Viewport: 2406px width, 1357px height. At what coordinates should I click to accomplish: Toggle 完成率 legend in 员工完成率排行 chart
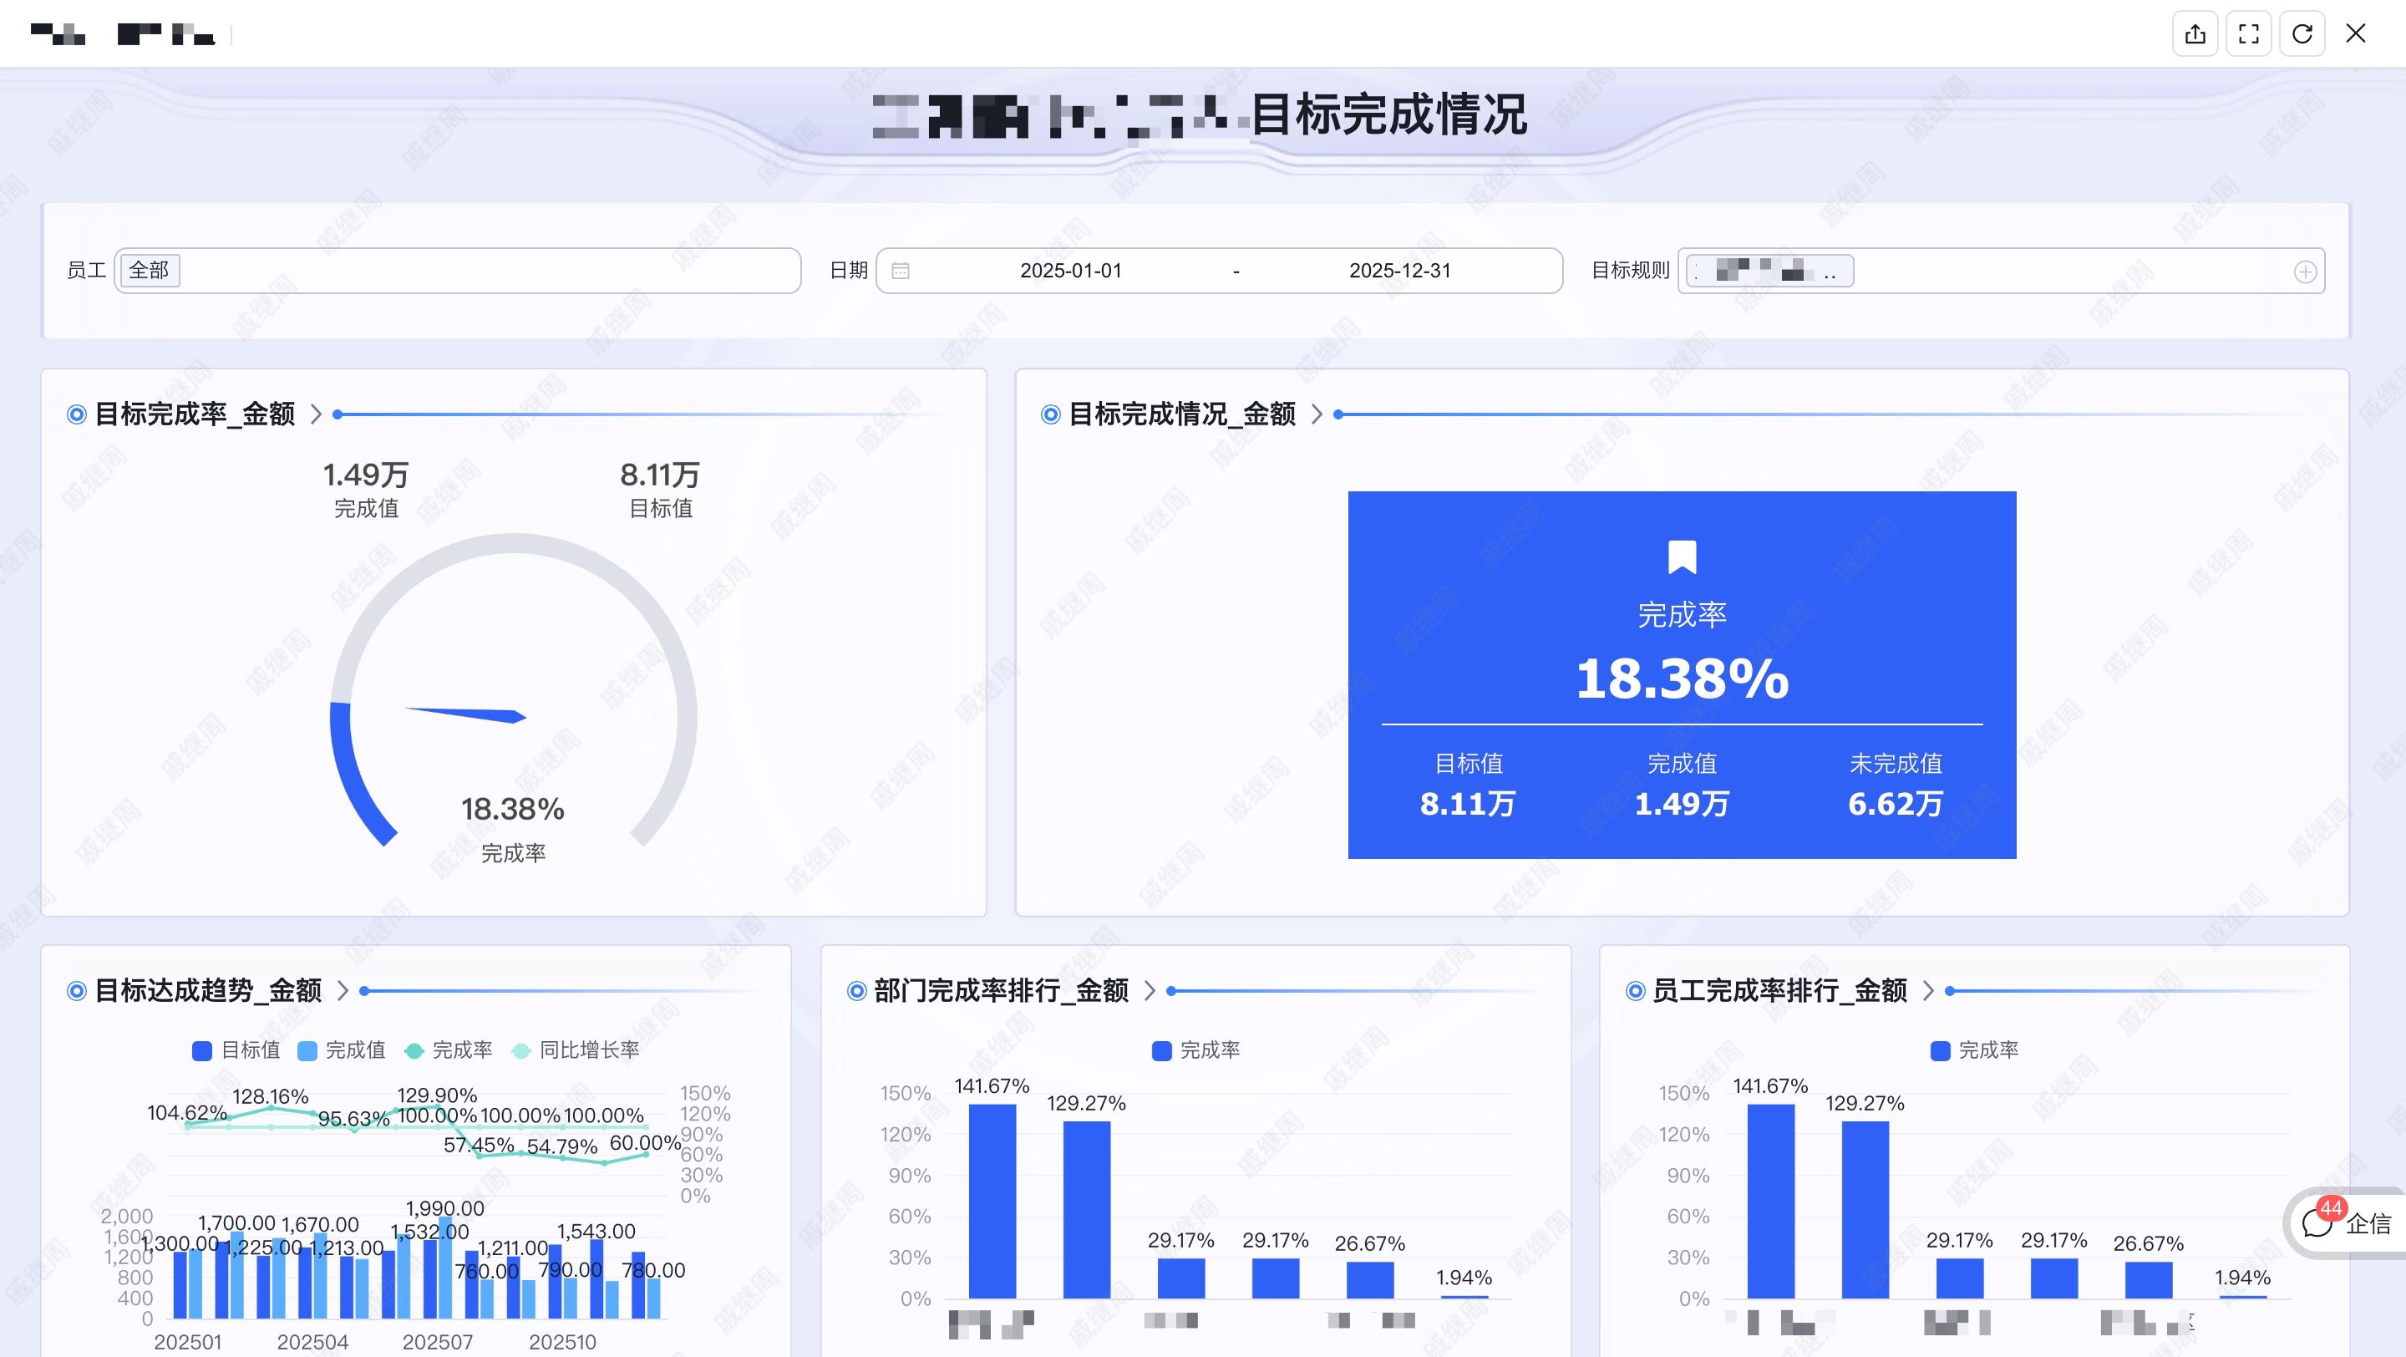point(1974,1050)
